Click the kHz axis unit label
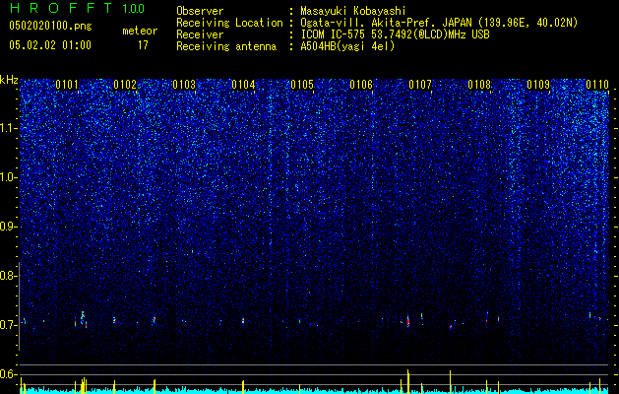Screen dimensions: 619x394 point(9,80)
